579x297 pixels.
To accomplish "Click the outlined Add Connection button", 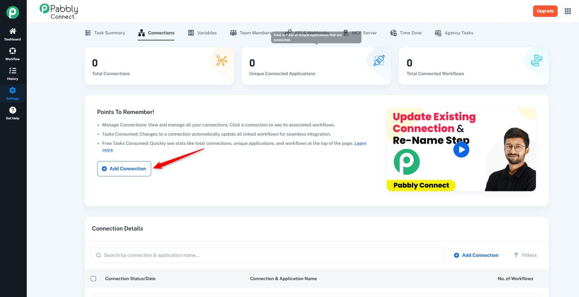I will (x=124, y=169).
